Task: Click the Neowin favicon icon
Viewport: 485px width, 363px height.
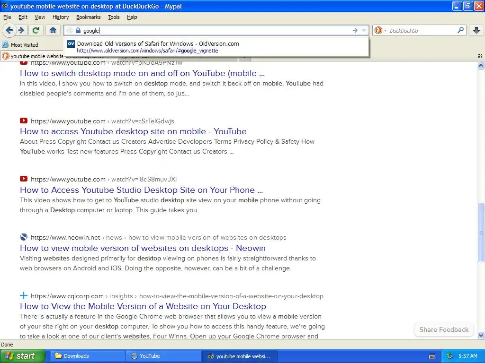Action: (24, 237)
